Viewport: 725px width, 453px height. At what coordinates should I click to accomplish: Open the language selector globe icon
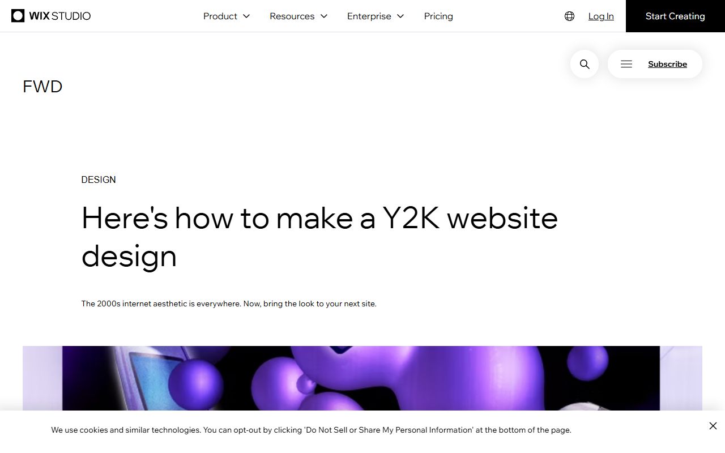pyautogui.click(x=569, y=16)
